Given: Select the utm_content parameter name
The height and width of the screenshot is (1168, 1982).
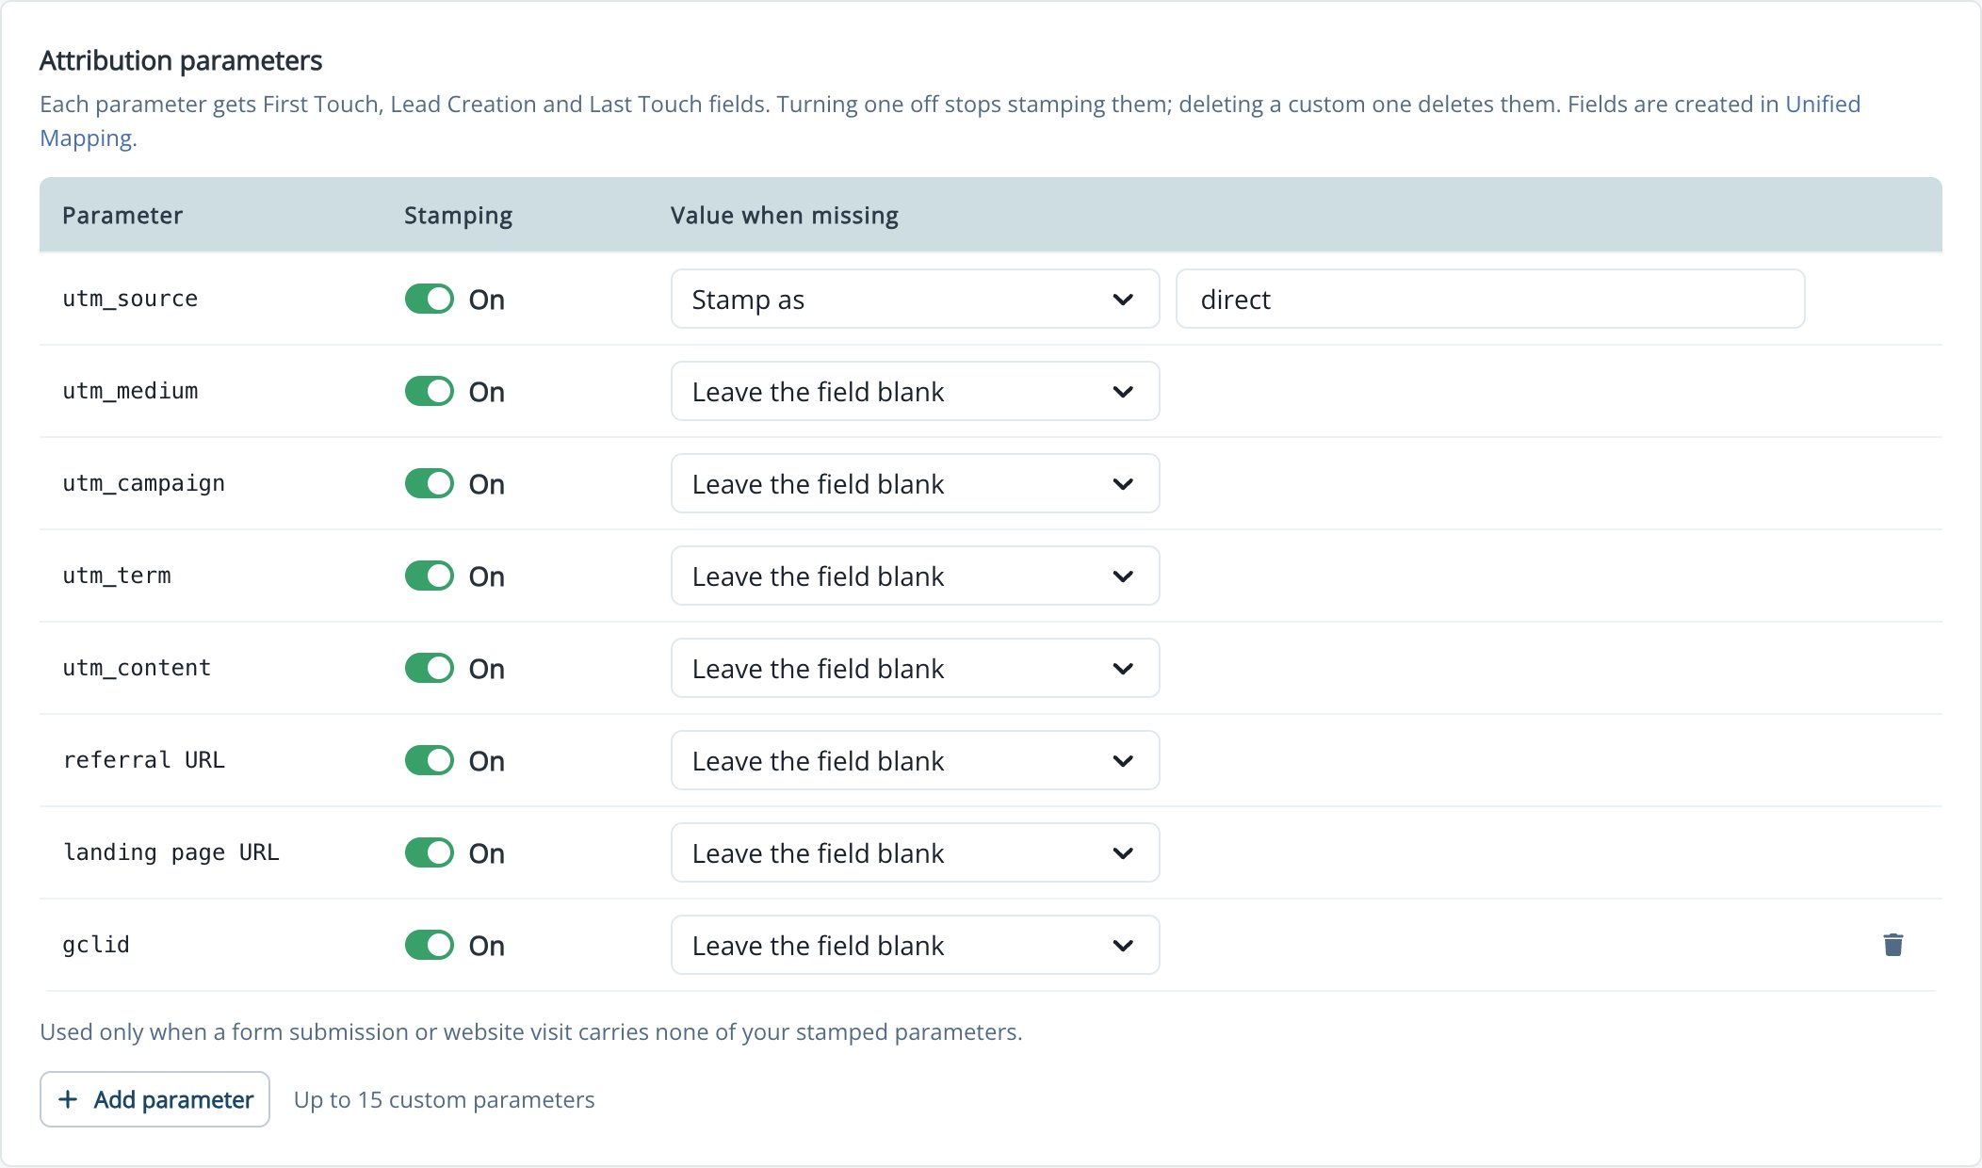Looking at the screenshot, I should 137,668.
